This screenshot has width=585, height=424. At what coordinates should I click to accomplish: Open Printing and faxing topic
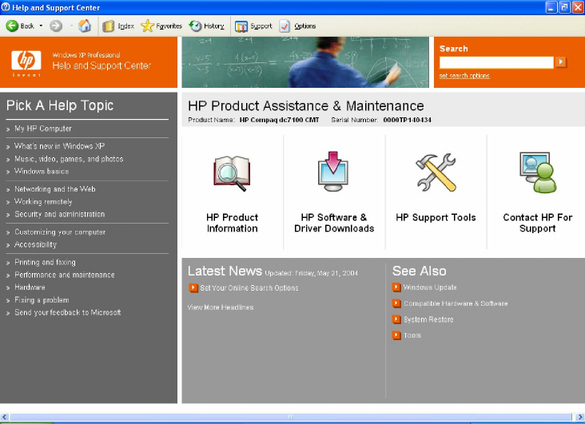(45, 262)
